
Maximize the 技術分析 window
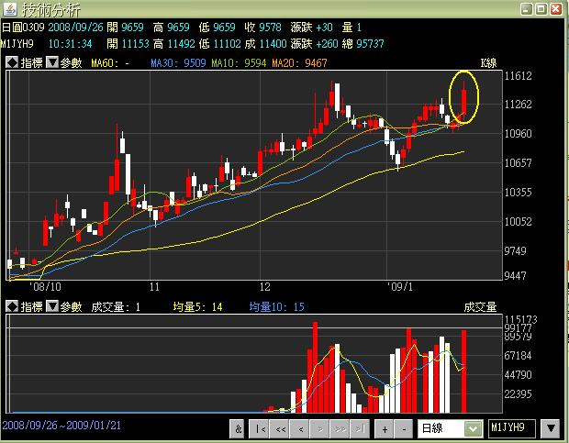pyautogui.click(x=541, y=9)
